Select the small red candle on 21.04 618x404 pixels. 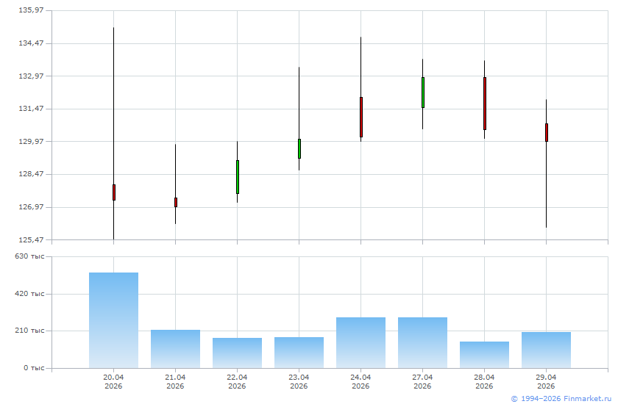point(175,202)
